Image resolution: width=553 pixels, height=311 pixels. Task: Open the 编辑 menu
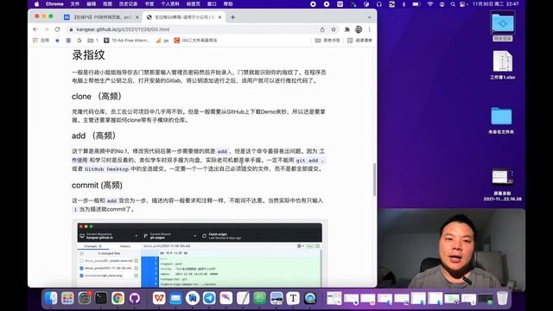[x=91, y=3]
